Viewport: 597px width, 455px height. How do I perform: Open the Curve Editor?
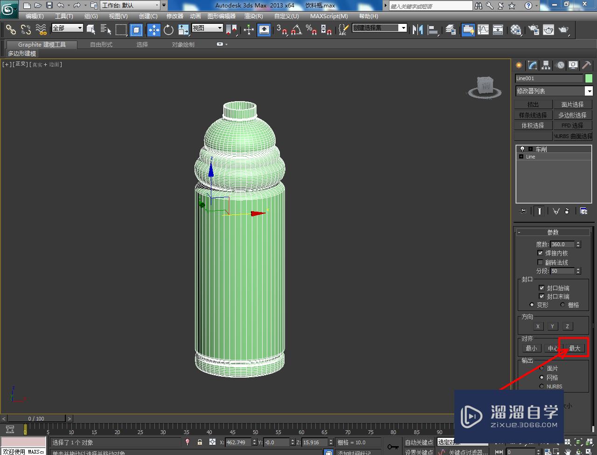(x=483, y=30)
